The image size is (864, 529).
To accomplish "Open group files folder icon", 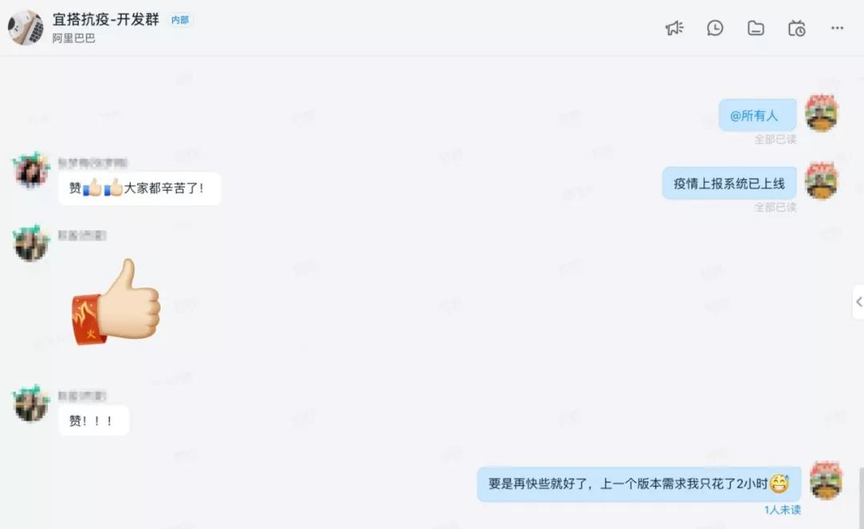I will (755, 28).
